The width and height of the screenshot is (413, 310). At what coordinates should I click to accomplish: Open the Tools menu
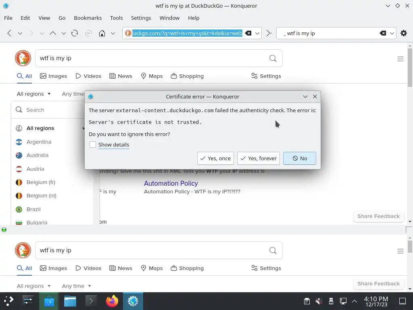(x=116, y=18)
